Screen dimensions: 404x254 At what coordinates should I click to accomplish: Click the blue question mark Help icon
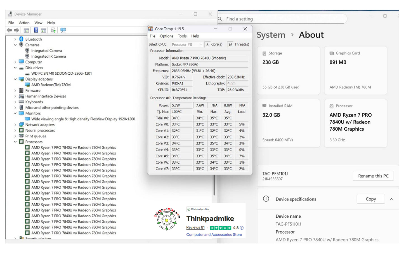click(x=36, y=30)
